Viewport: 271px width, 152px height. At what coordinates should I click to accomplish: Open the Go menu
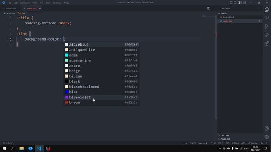click(x=41, y=3)
